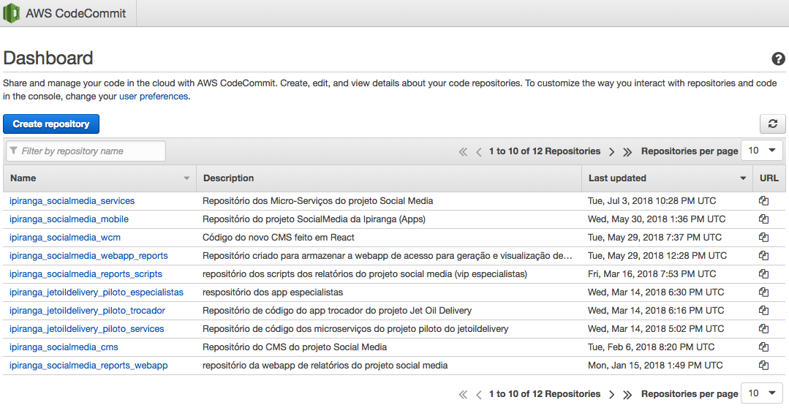
Task: Open top Repositories per page dropdown
Action: (762, 151)
